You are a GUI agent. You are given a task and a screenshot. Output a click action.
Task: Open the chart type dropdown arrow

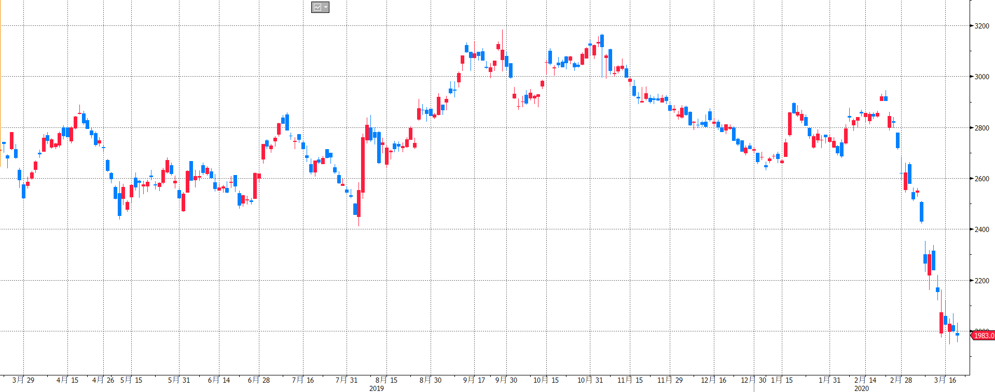pyautogui.click(x=325, y=7)
